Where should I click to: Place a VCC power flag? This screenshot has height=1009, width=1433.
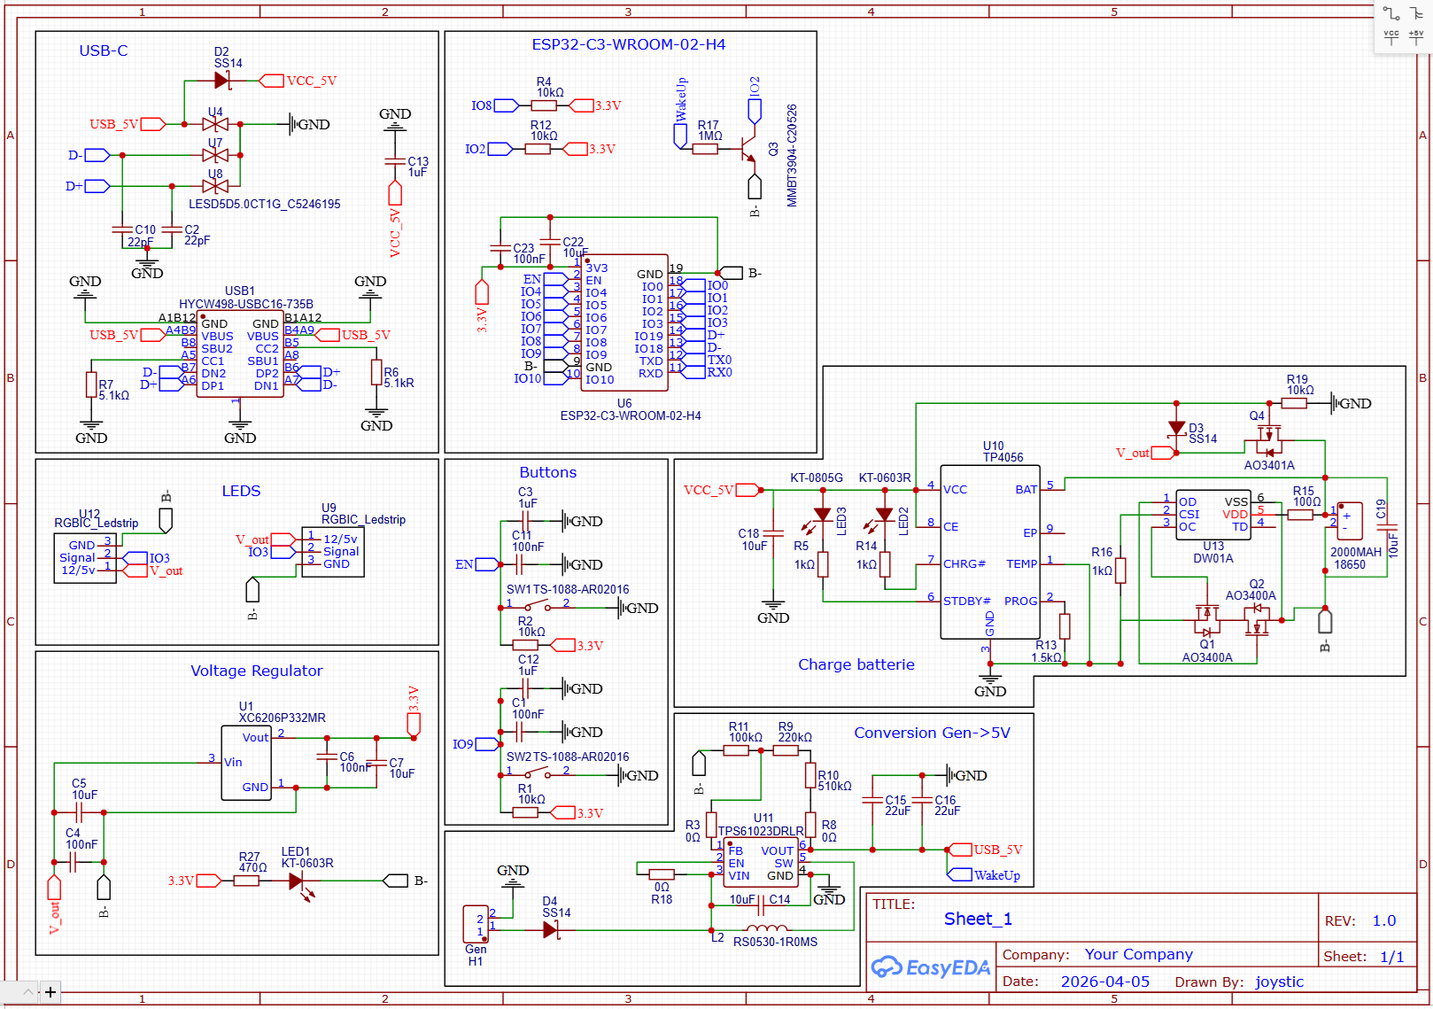(1391, 37)
